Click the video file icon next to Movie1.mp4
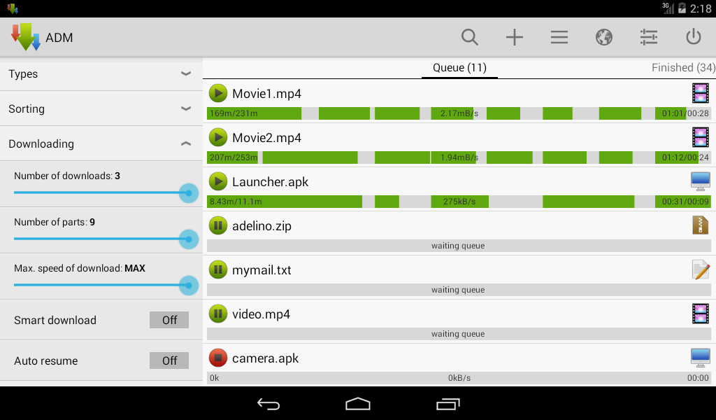This screenshot has width=716, height=420. pos(700,93)
